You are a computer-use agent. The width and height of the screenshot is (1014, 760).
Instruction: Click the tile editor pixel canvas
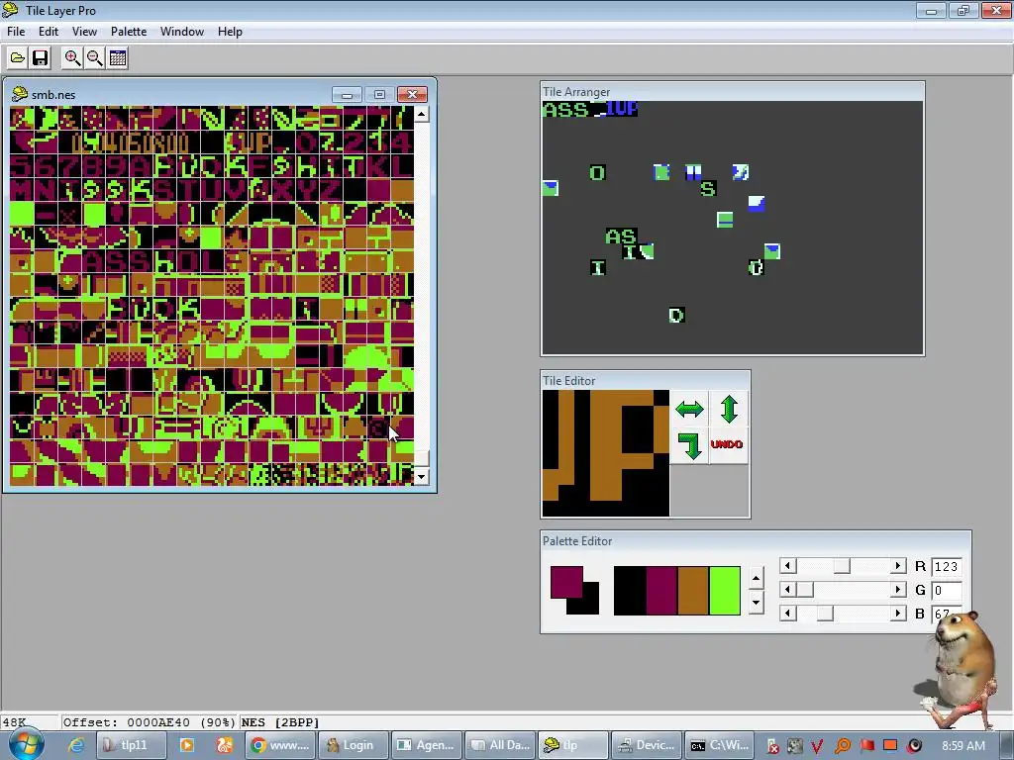coord(606,453)
